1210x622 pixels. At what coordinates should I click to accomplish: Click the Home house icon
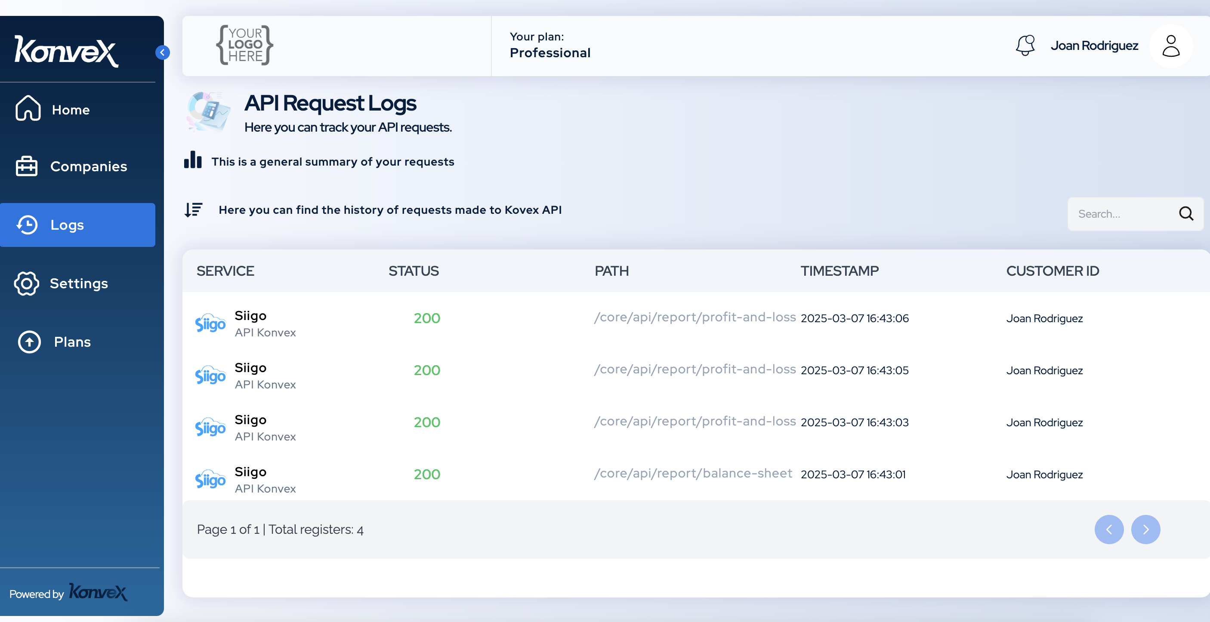point(28,108)
